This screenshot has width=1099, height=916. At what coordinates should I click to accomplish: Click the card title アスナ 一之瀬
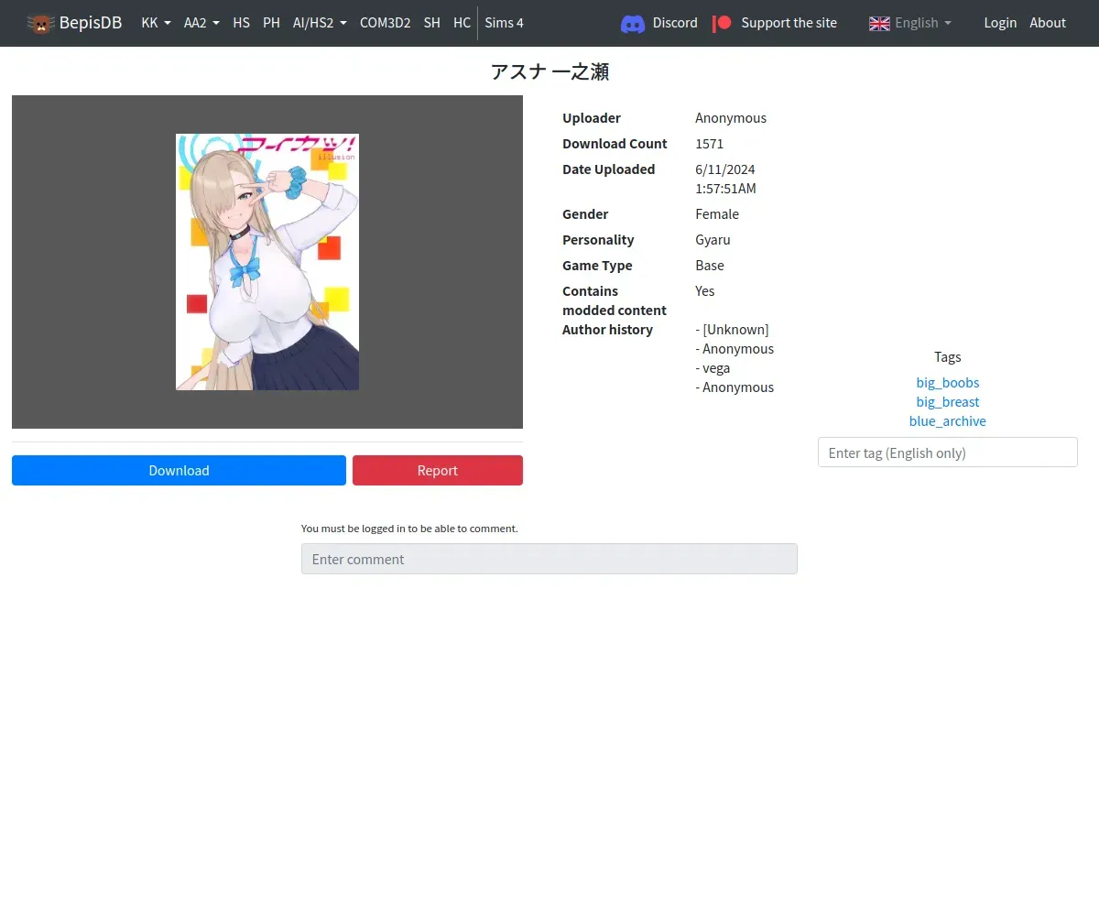(549, 71)
